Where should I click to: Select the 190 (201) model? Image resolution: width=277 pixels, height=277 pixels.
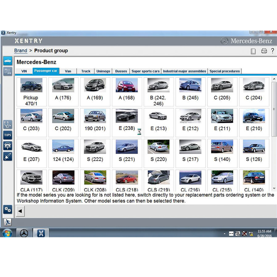point(95,122)
